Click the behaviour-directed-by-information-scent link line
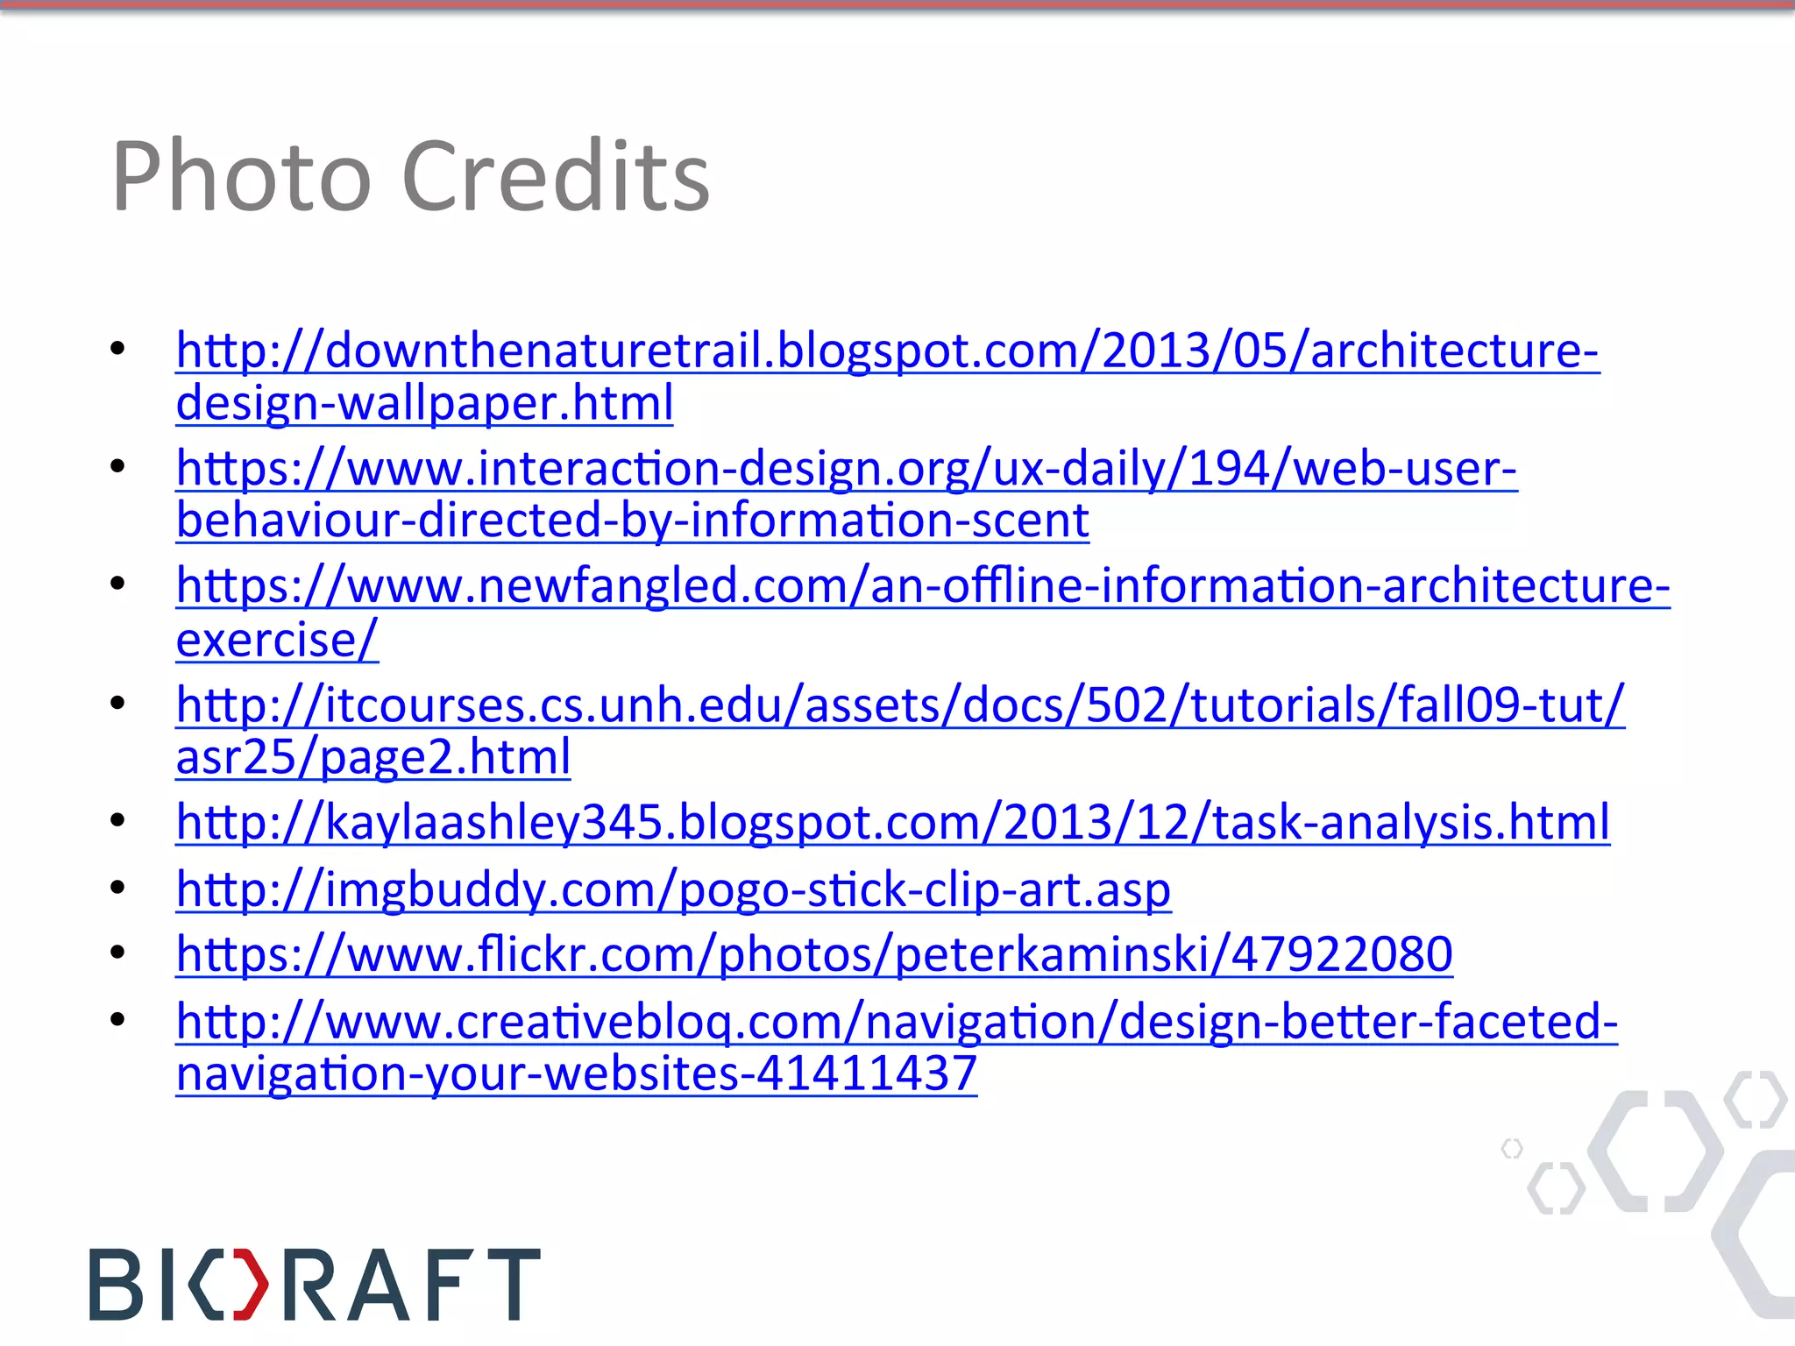This screenshot has height=1346, width=1795. click(x=631, y=521)
